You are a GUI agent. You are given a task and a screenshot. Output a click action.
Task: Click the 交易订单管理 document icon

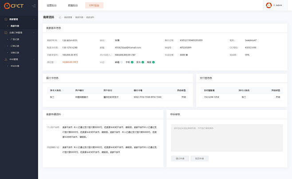tap(6, 32)
